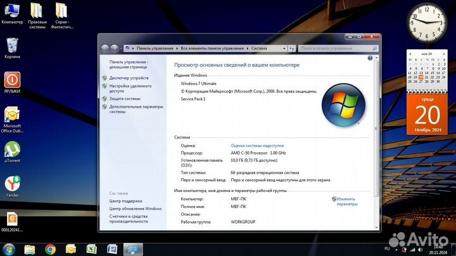
Task: Select 64-разрядная операционная система text
Action: (265, 173)
